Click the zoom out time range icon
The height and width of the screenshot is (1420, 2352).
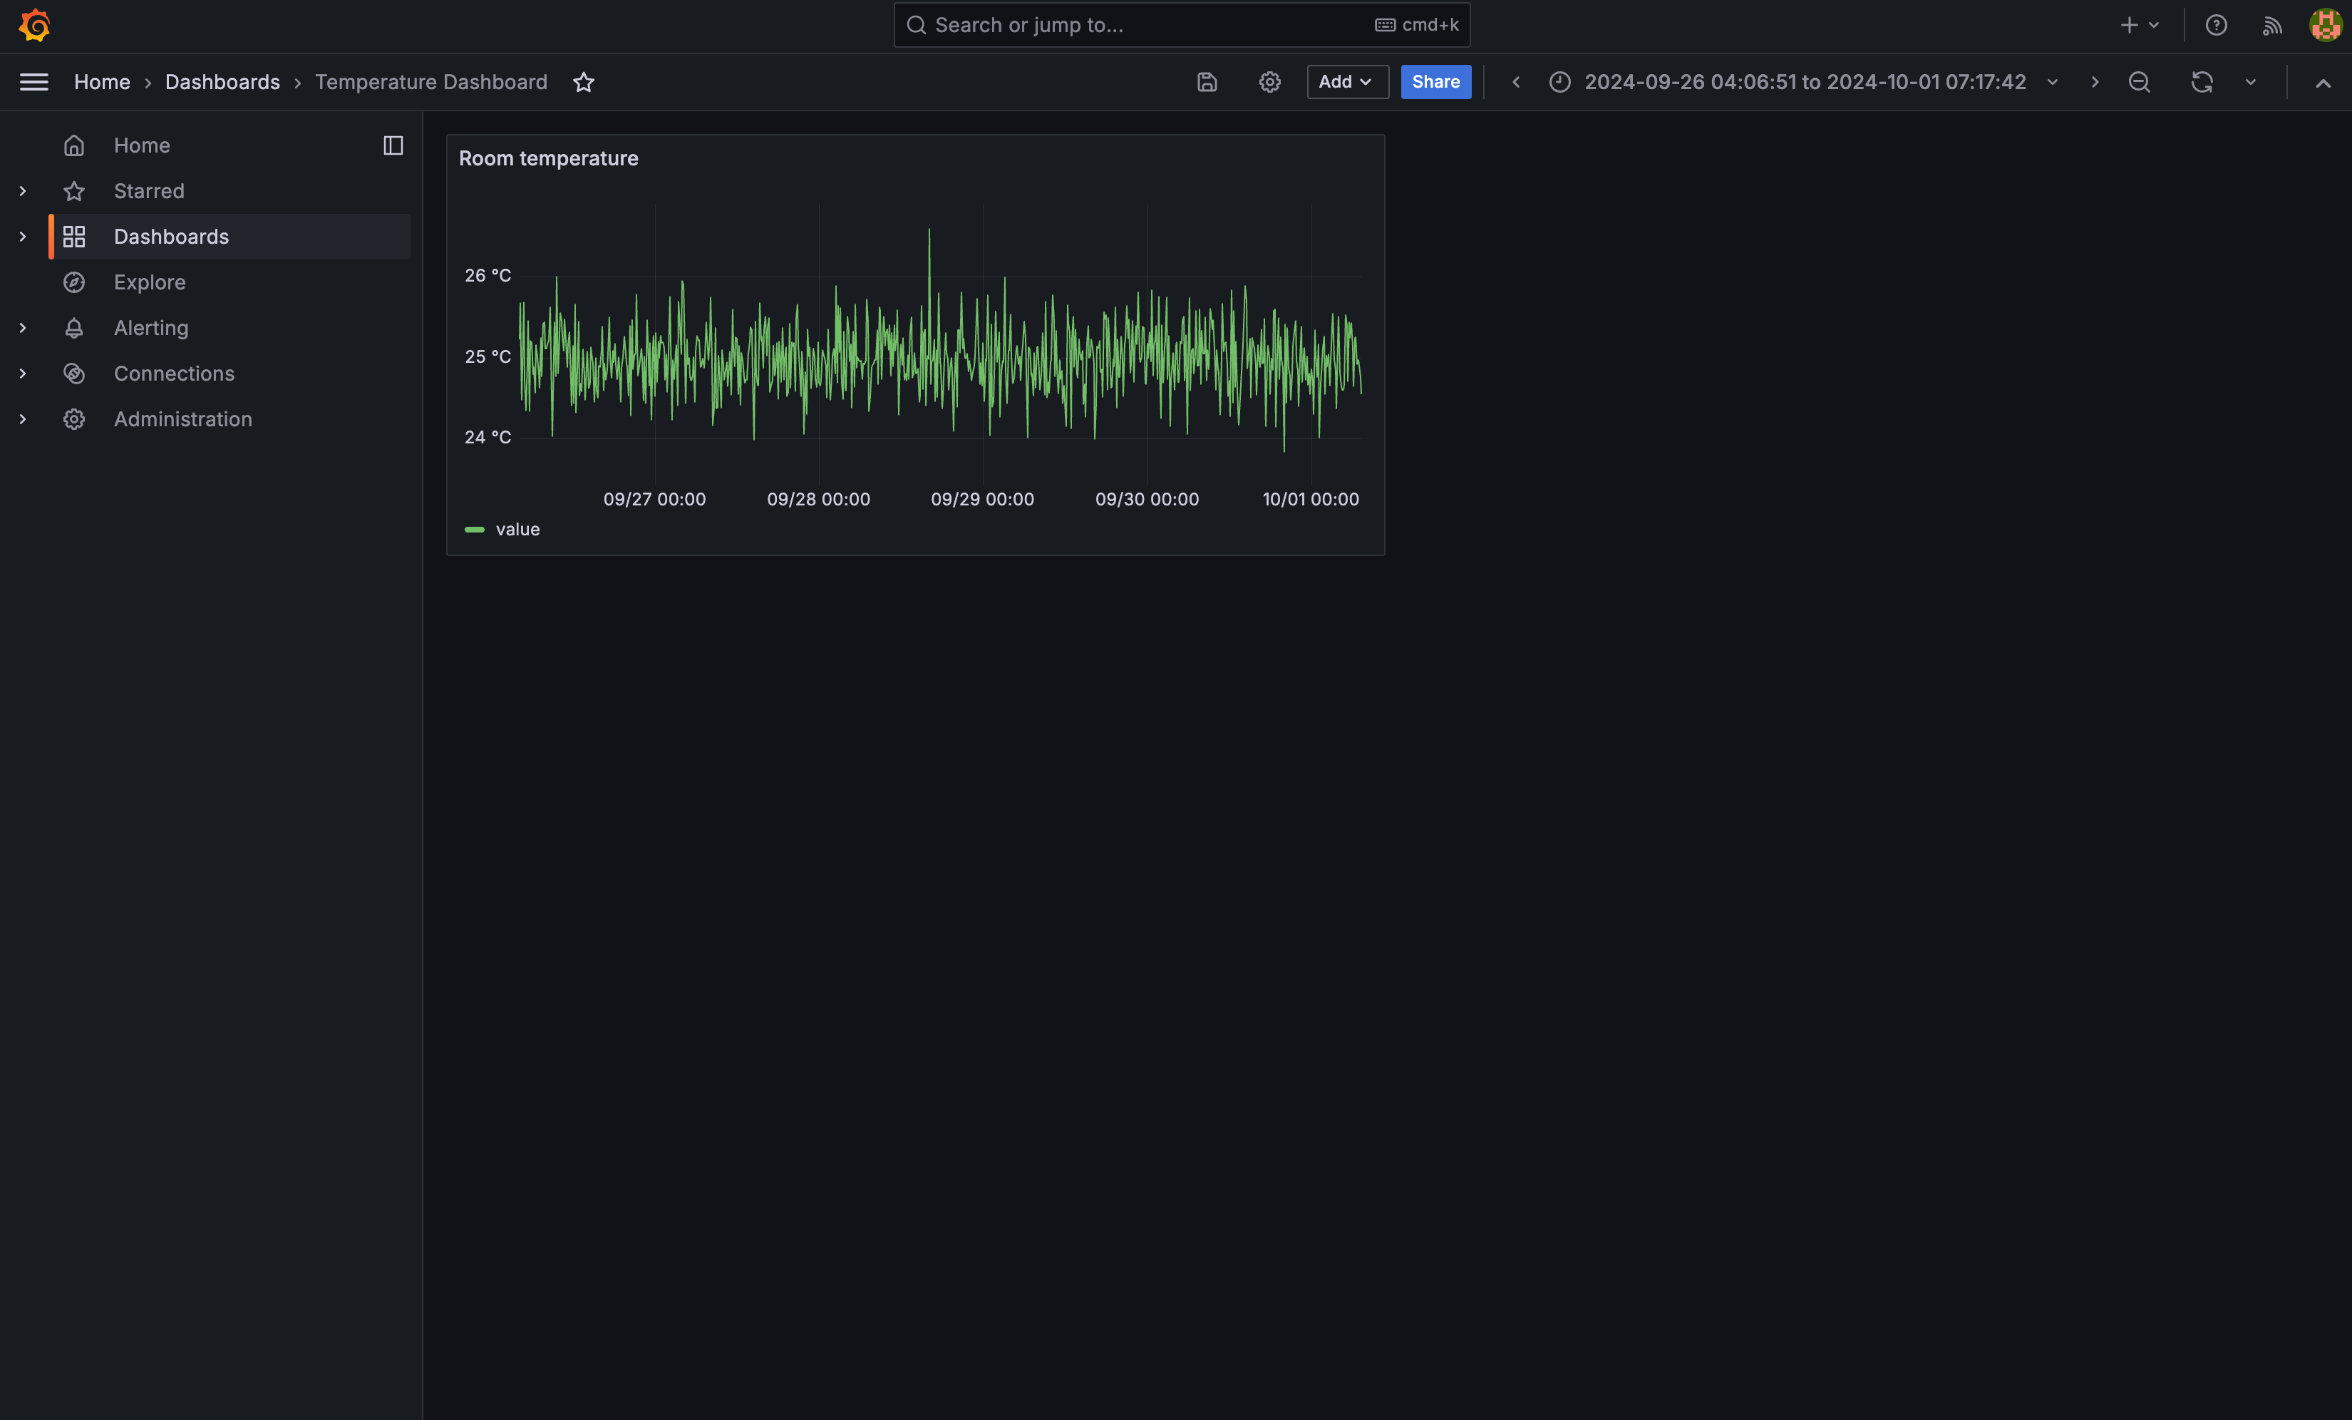pyautogui.click(x=2139, y=82)
